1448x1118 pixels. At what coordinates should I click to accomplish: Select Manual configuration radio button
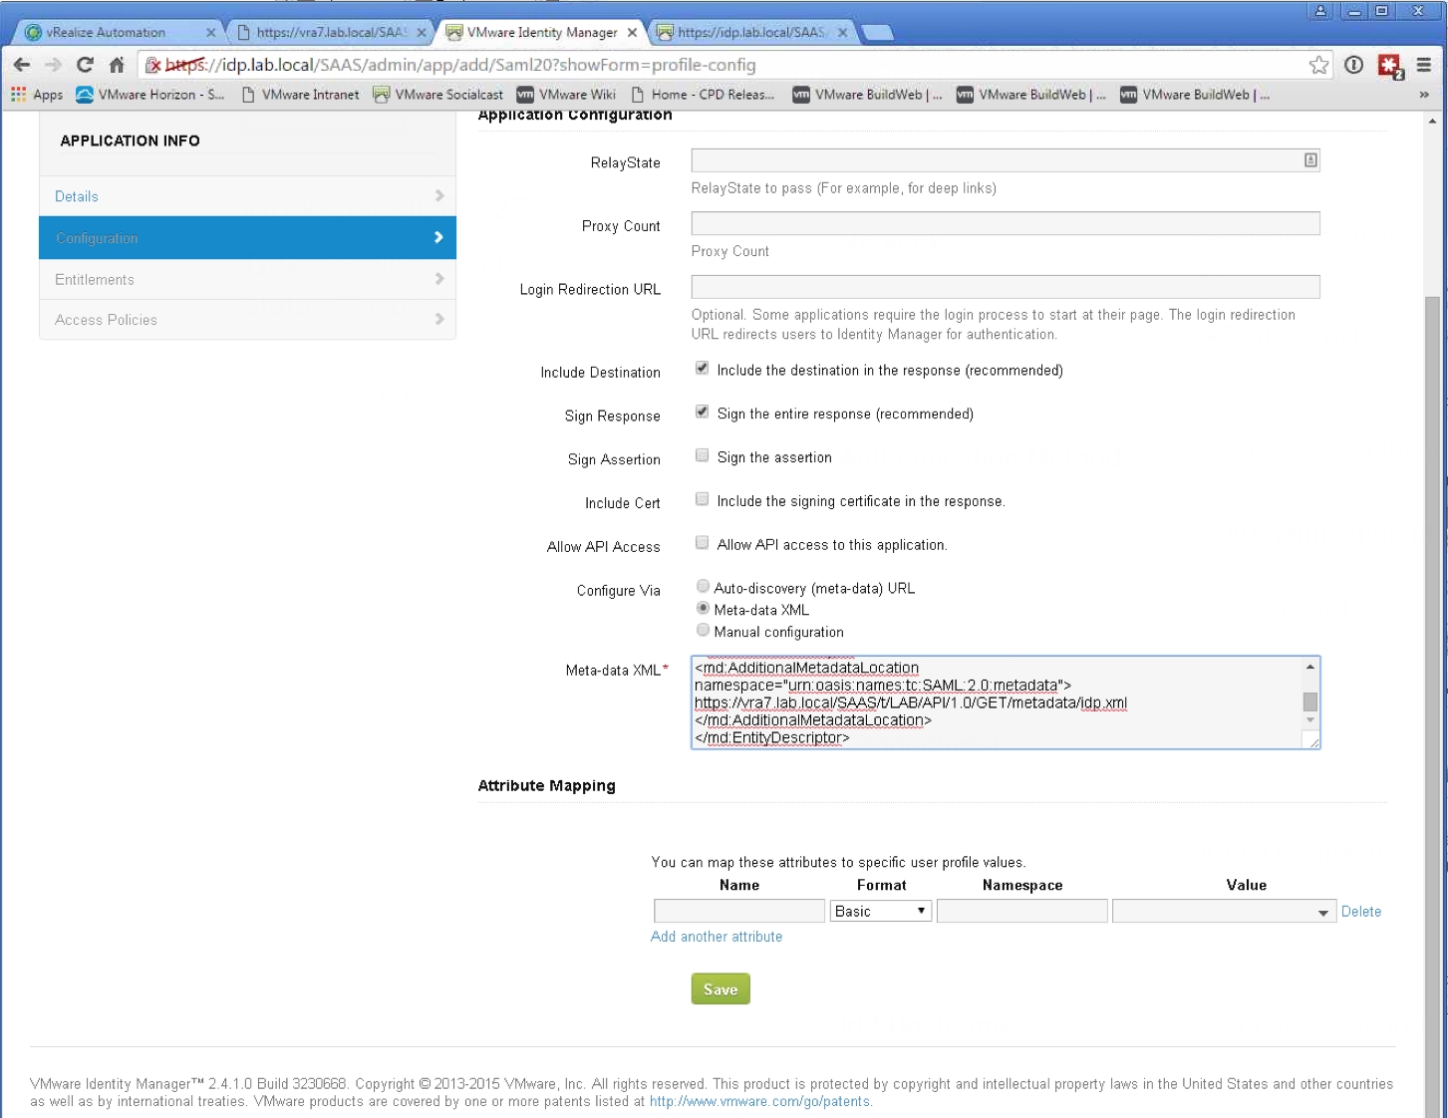pos(703,630)
